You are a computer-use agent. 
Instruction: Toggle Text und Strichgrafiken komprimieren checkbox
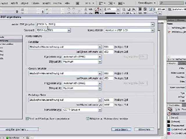click(27, 118)
